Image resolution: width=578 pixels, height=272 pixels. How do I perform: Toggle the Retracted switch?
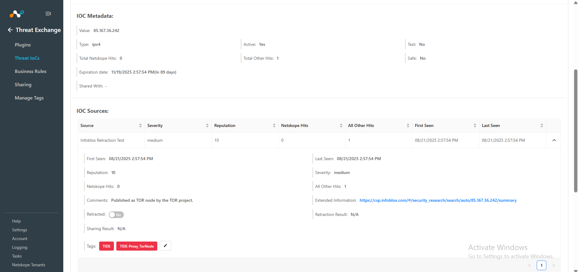click(116, 215)
